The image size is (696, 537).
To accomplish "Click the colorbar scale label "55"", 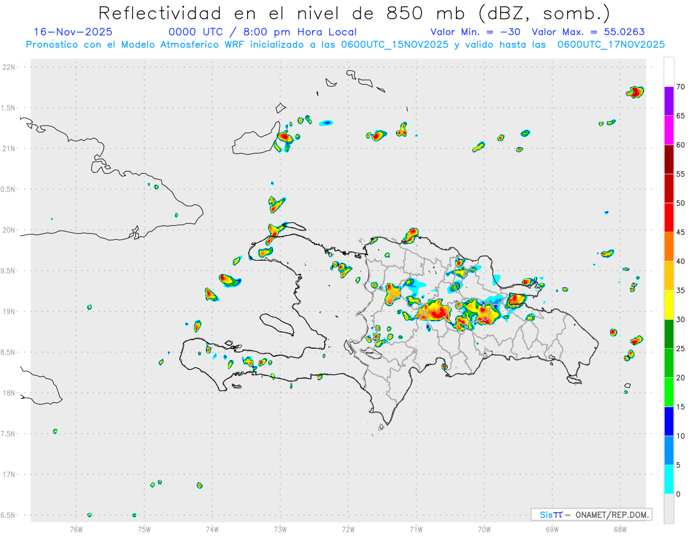I will tap(681, 174).
